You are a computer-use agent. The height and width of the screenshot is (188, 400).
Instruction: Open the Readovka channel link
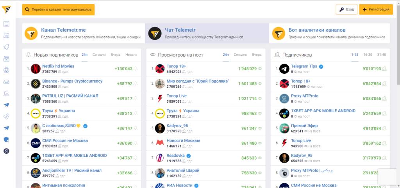point(176,156)
